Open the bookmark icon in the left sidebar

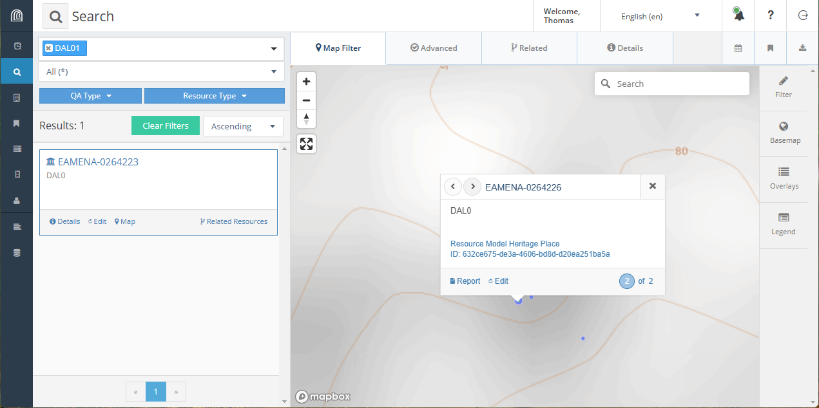[x=17, y=123]
